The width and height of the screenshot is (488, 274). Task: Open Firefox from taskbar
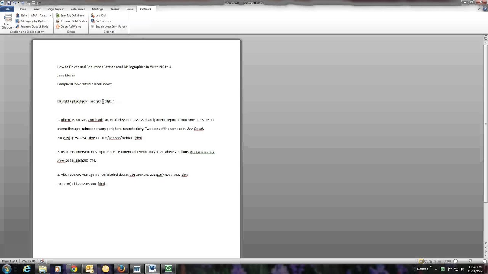point(121,269)
